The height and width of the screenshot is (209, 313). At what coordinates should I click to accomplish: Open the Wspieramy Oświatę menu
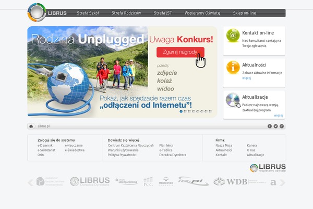click(x=202, y=13)
